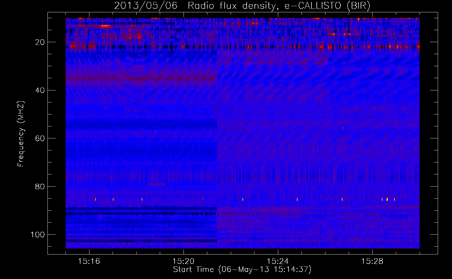The width and height of the screenshot is (452, 279).
Task: Click the '15:16' time tick label
Action: tap(89, 261)
